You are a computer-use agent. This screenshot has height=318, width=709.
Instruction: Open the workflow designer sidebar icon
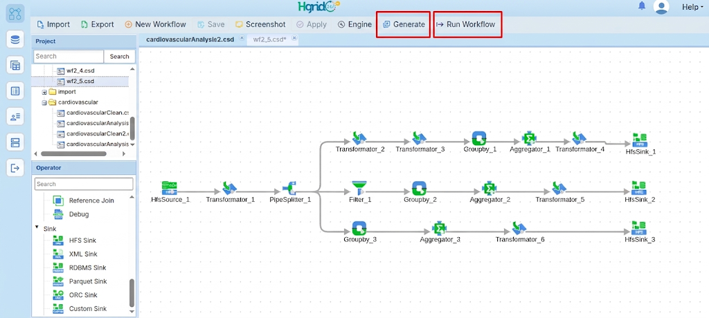point(15,13)
